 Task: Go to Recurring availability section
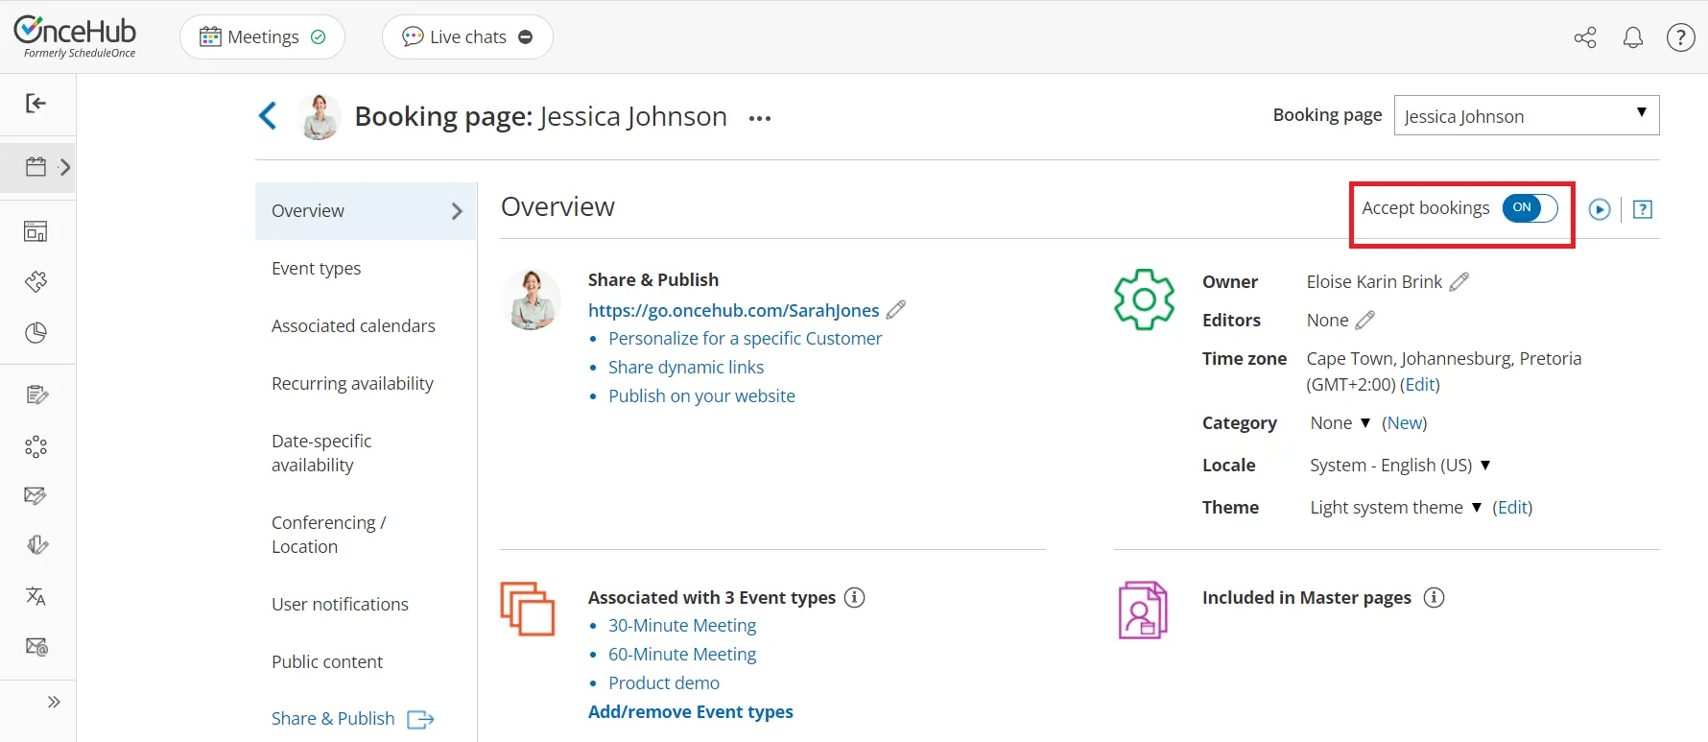[x=352, y=384]
